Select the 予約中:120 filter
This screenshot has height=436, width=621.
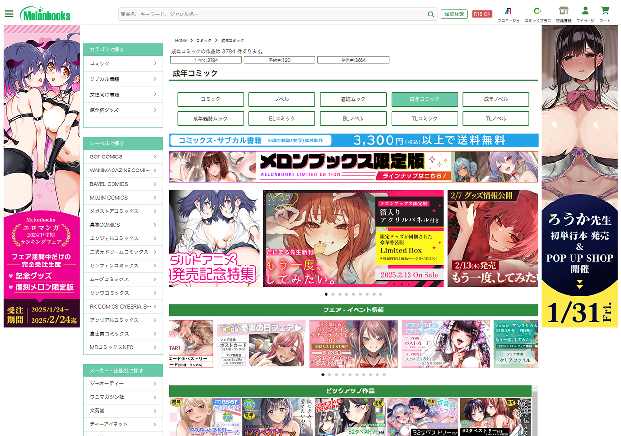[279, 60]
